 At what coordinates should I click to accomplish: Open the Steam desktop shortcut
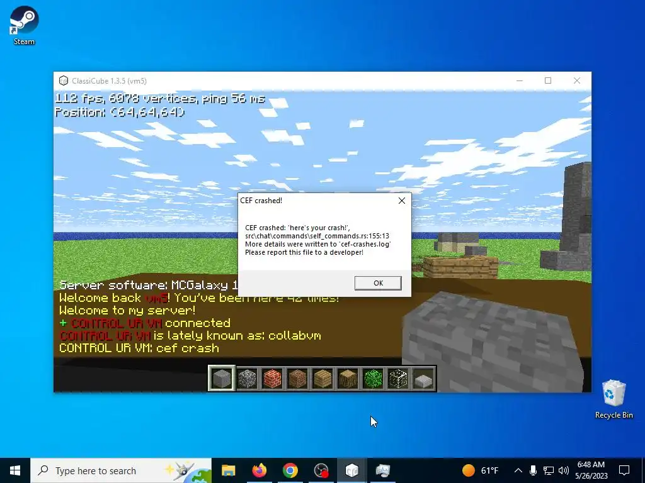click(24, 25)
